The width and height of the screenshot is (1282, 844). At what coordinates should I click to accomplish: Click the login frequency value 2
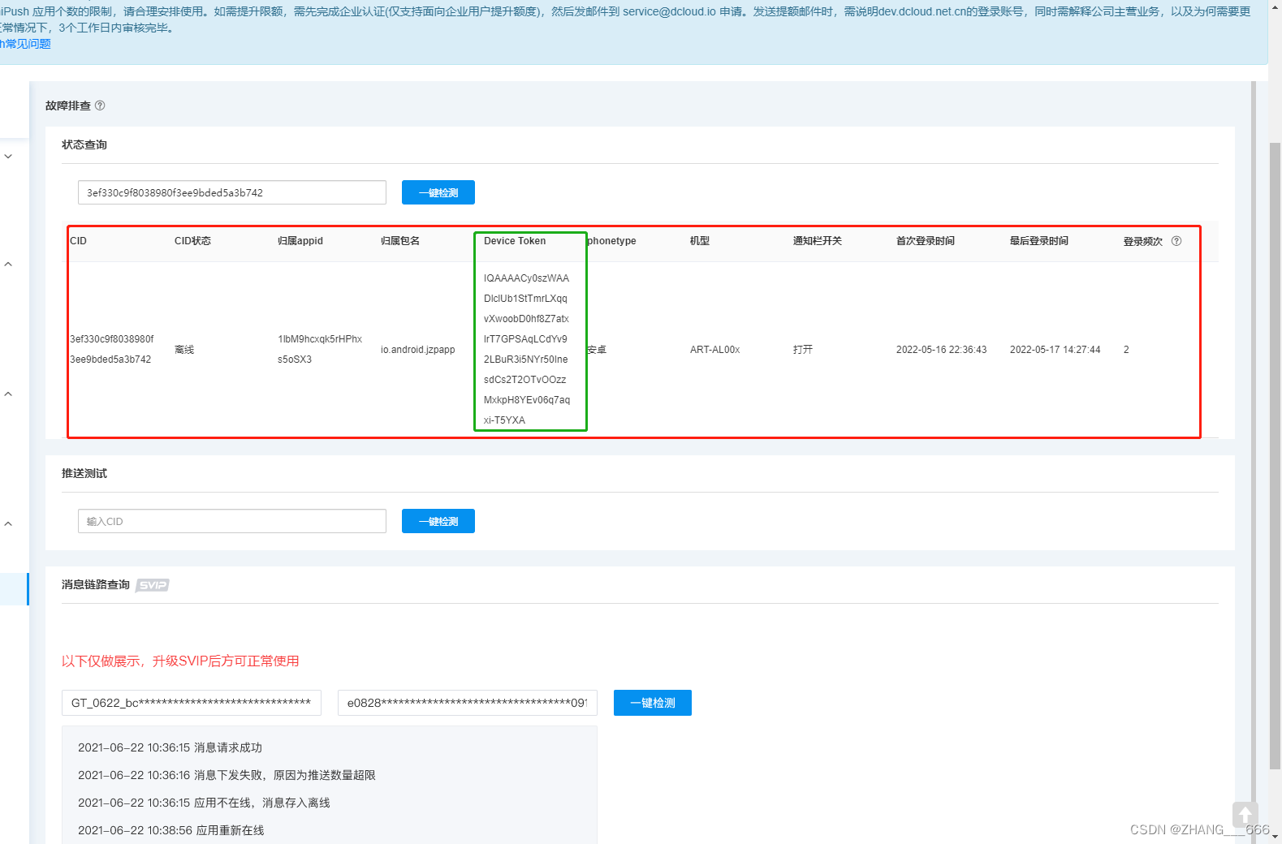point(1126,350)
